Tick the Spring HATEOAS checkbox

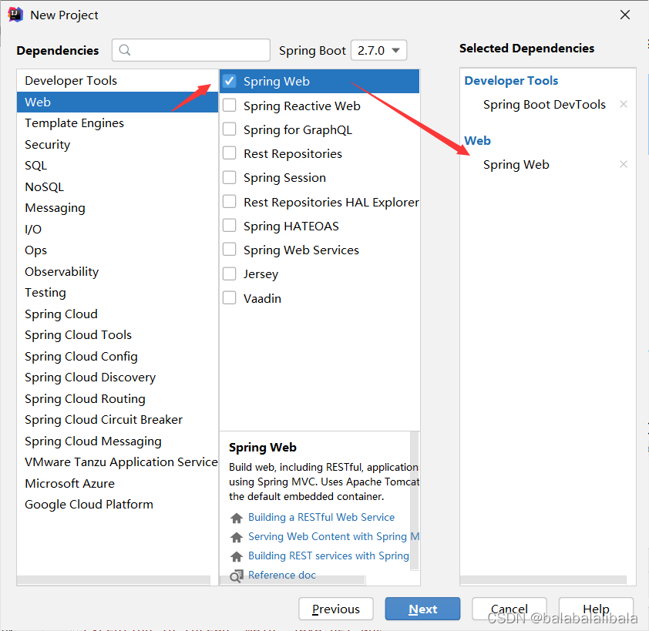(x=229, y=226)
